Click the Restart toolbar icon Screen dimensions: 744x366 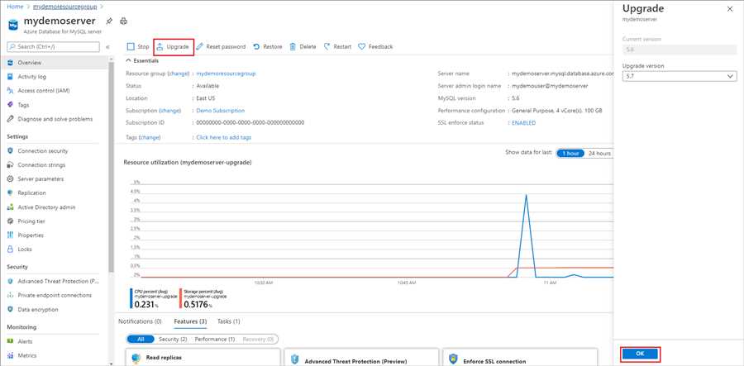click(327, 46)
